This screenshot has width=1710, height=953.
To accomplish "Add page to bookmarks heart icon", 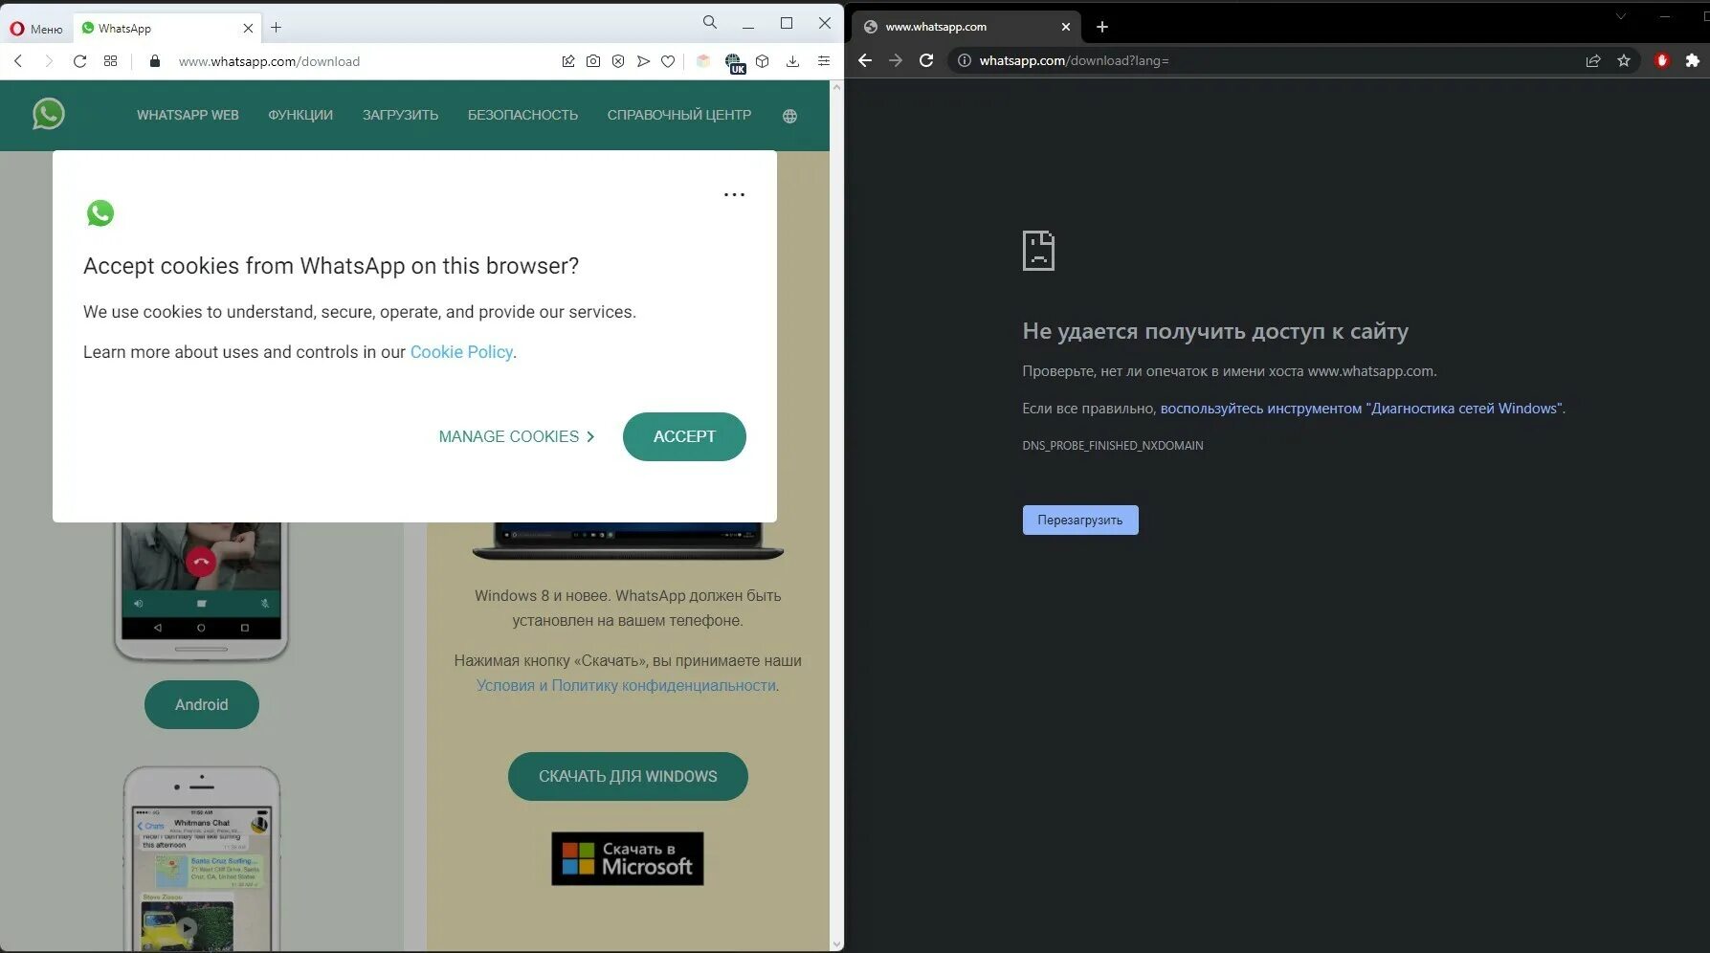I will [668, 61].
